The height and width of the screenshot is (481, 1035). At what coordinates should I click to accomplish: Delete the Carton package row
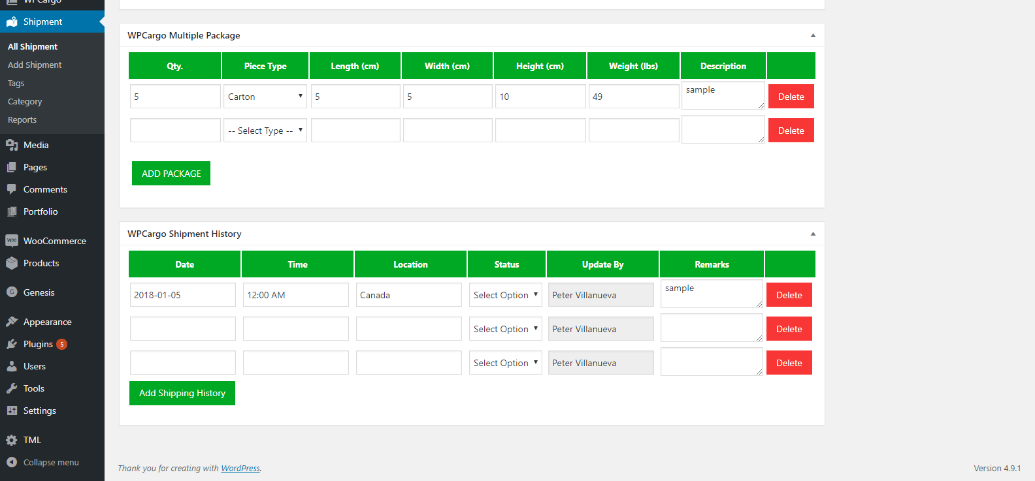point(791,97)
